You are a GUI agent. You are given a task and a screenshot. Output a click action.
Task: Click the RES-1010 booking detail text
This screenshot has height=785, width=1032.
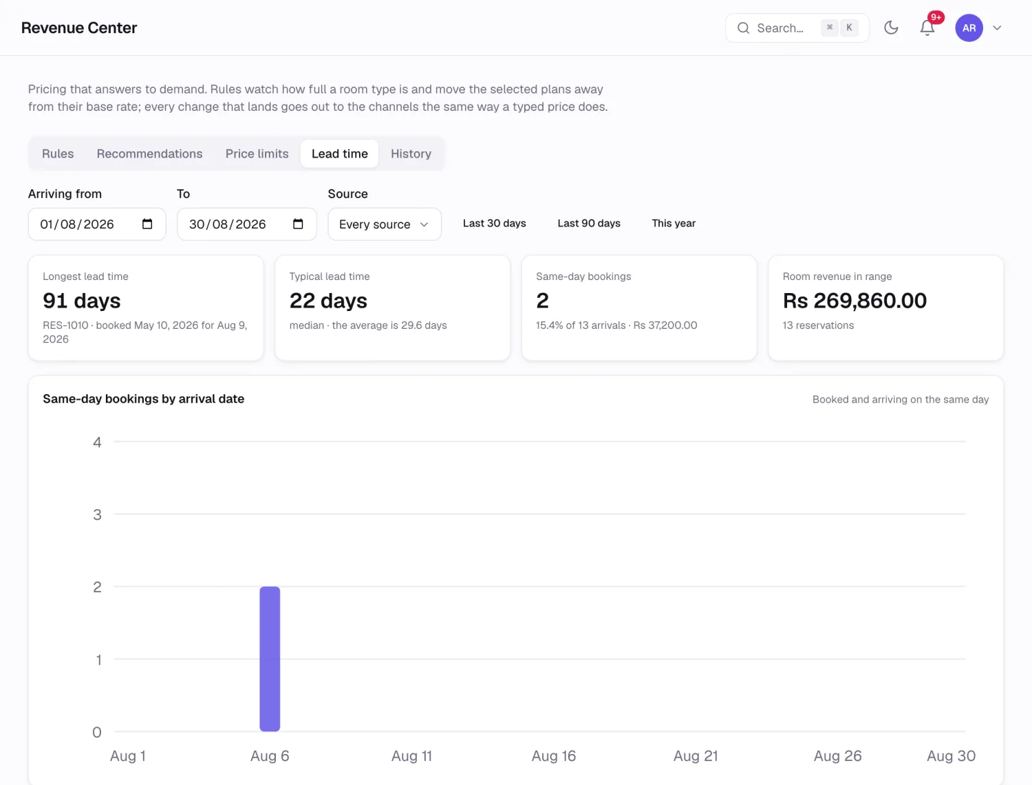pyautogui.click(x=145, y=332)
